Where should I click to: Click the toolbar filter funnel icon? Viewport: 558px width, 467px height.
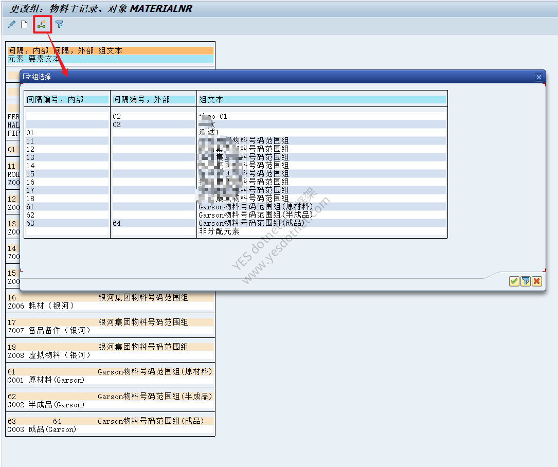59,24
